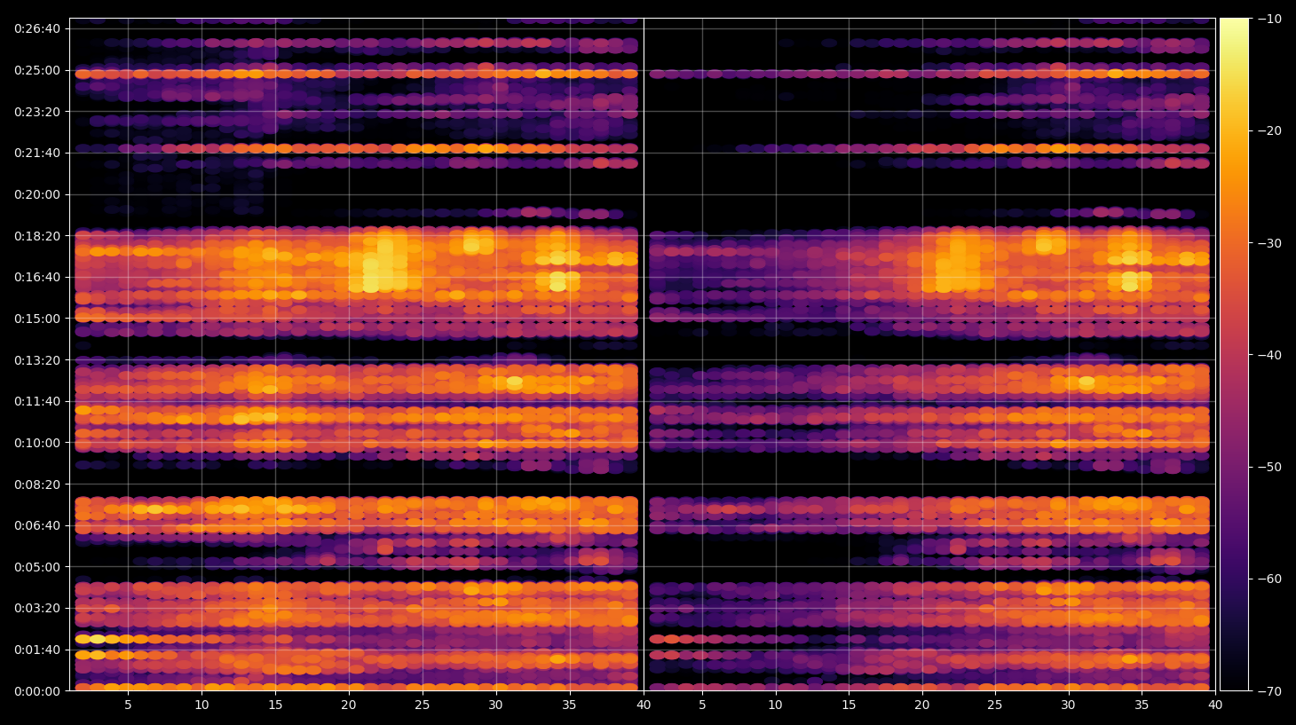
Task: Click the 0:03:20 y-axis tick label
Action: pyautogui.click(x=37, y=608)
